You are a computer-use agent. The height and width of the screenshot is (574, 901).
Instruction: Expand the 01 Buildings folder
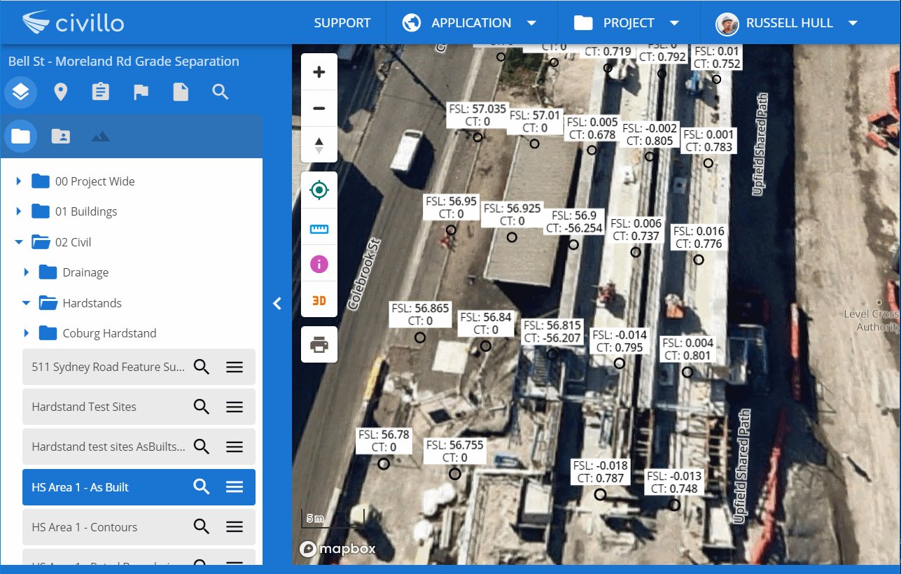[19, 211]
